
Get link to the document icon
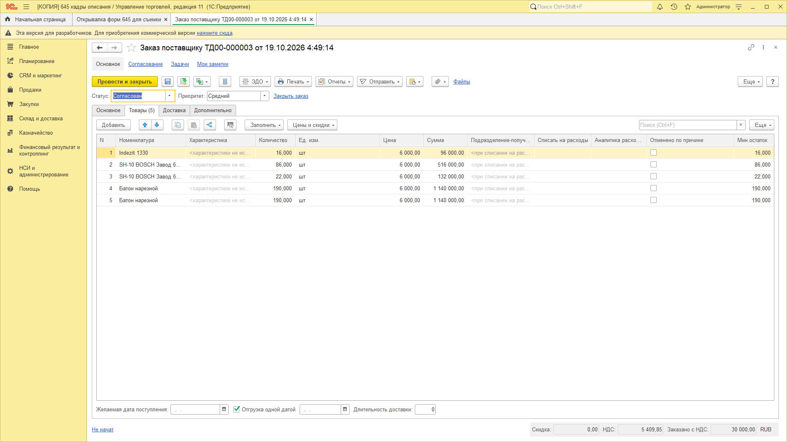coord(751,47)
